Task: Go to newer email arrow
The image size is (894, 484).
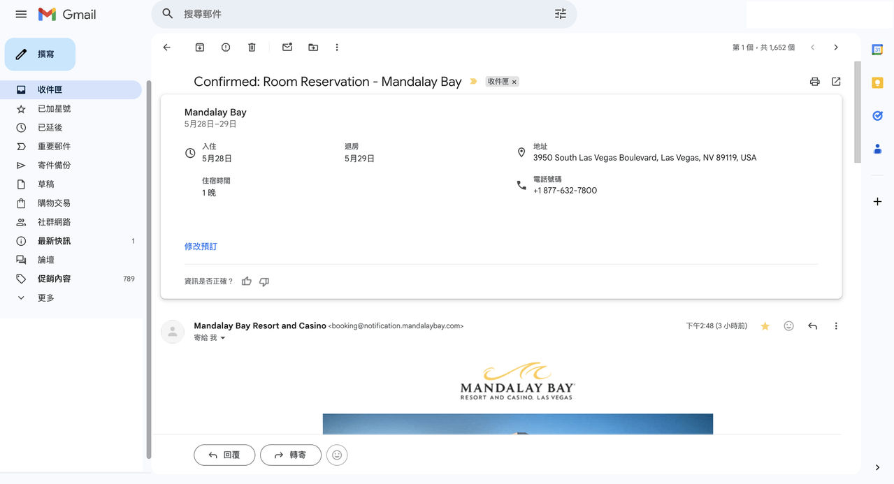Action: [812, 47]
